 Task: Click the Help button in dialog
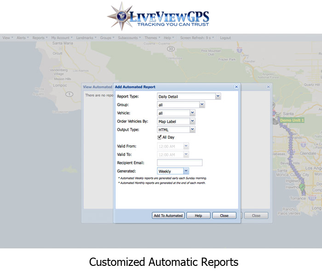pos(198,215)
